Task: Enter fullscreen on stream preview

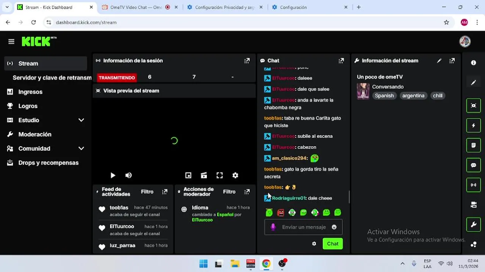Action: pyautogui.click(x=219, y=175)
